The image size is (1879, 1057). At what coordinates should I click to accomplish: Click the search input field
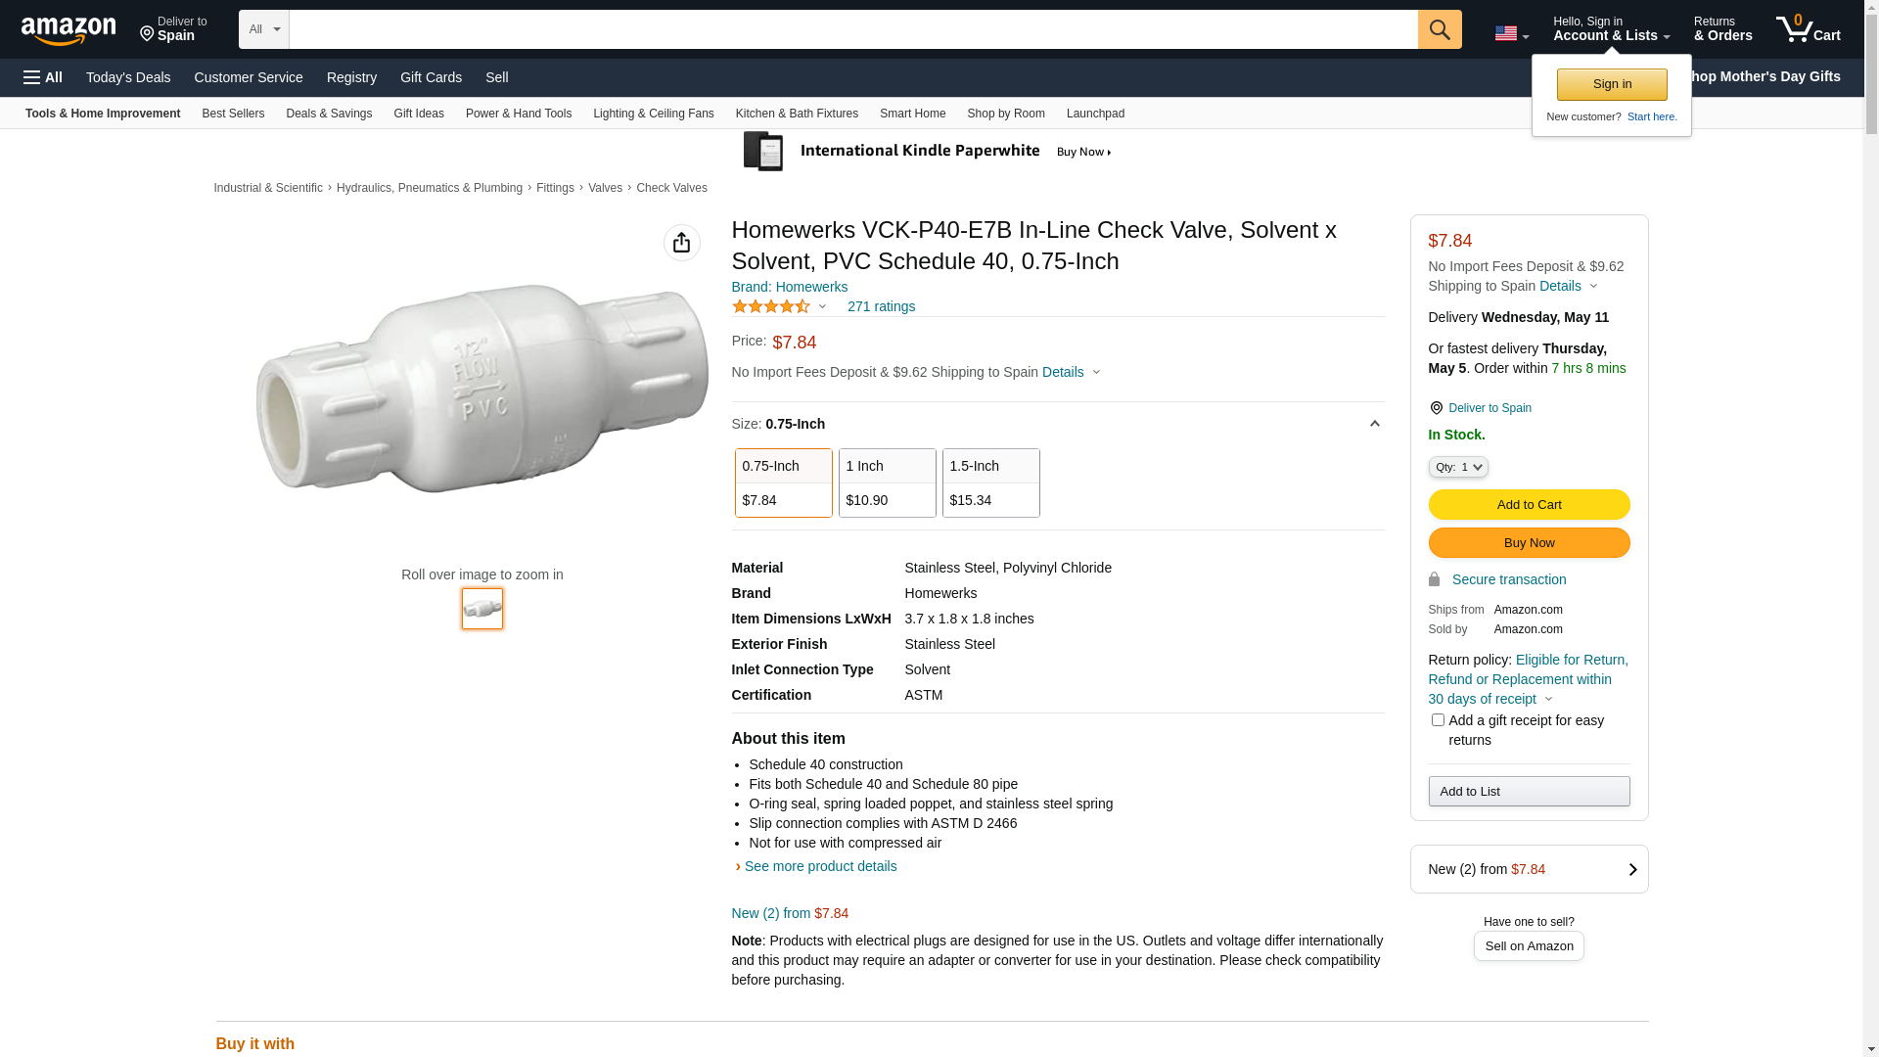(x=852, y=29)
